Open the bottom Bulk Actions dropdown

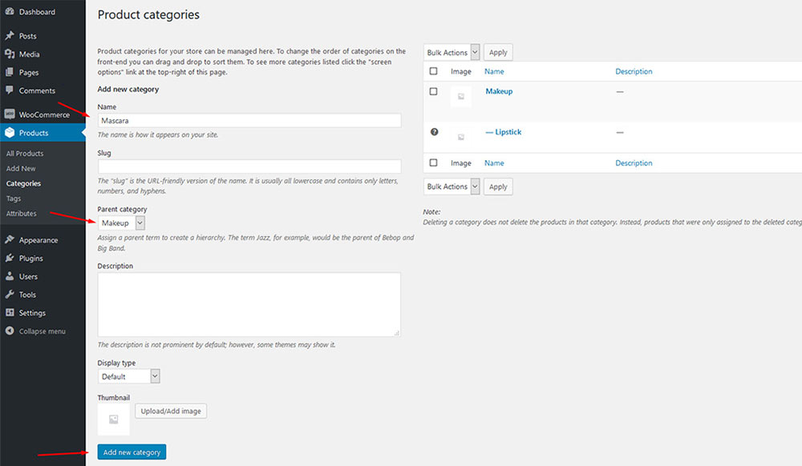(x=452, y=187)
